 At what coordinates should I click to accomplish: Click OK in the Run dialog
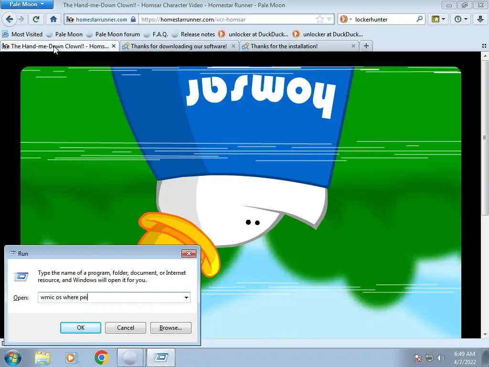[x=80, y=328]
